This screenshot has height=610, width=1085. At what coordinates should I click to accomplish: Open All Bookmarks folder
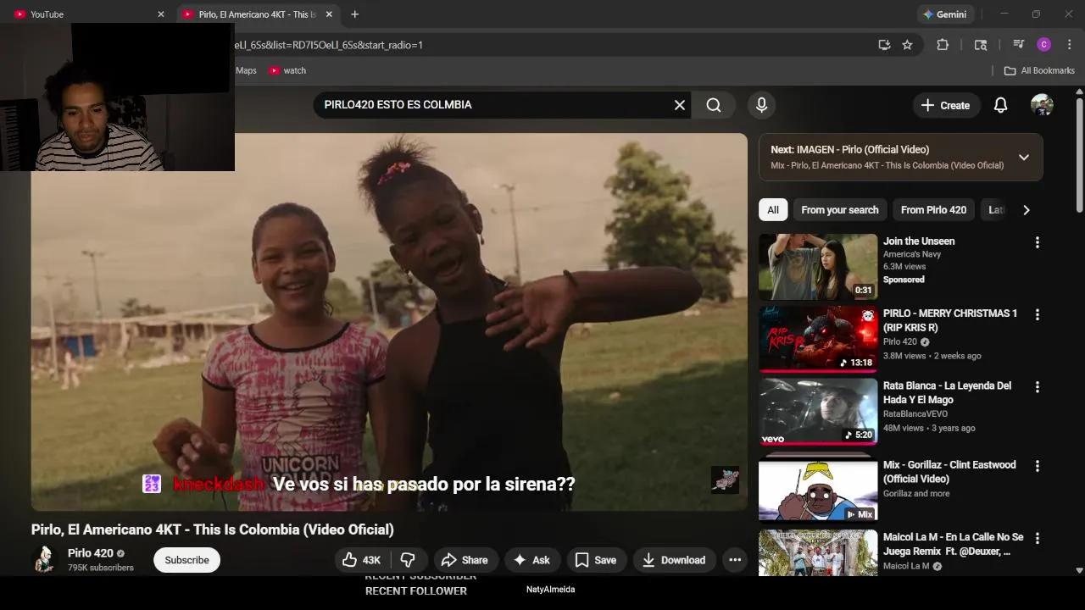coord(1039,71)
